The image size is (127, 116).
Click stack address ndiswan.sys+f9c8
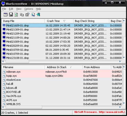(x=56, y=72)
